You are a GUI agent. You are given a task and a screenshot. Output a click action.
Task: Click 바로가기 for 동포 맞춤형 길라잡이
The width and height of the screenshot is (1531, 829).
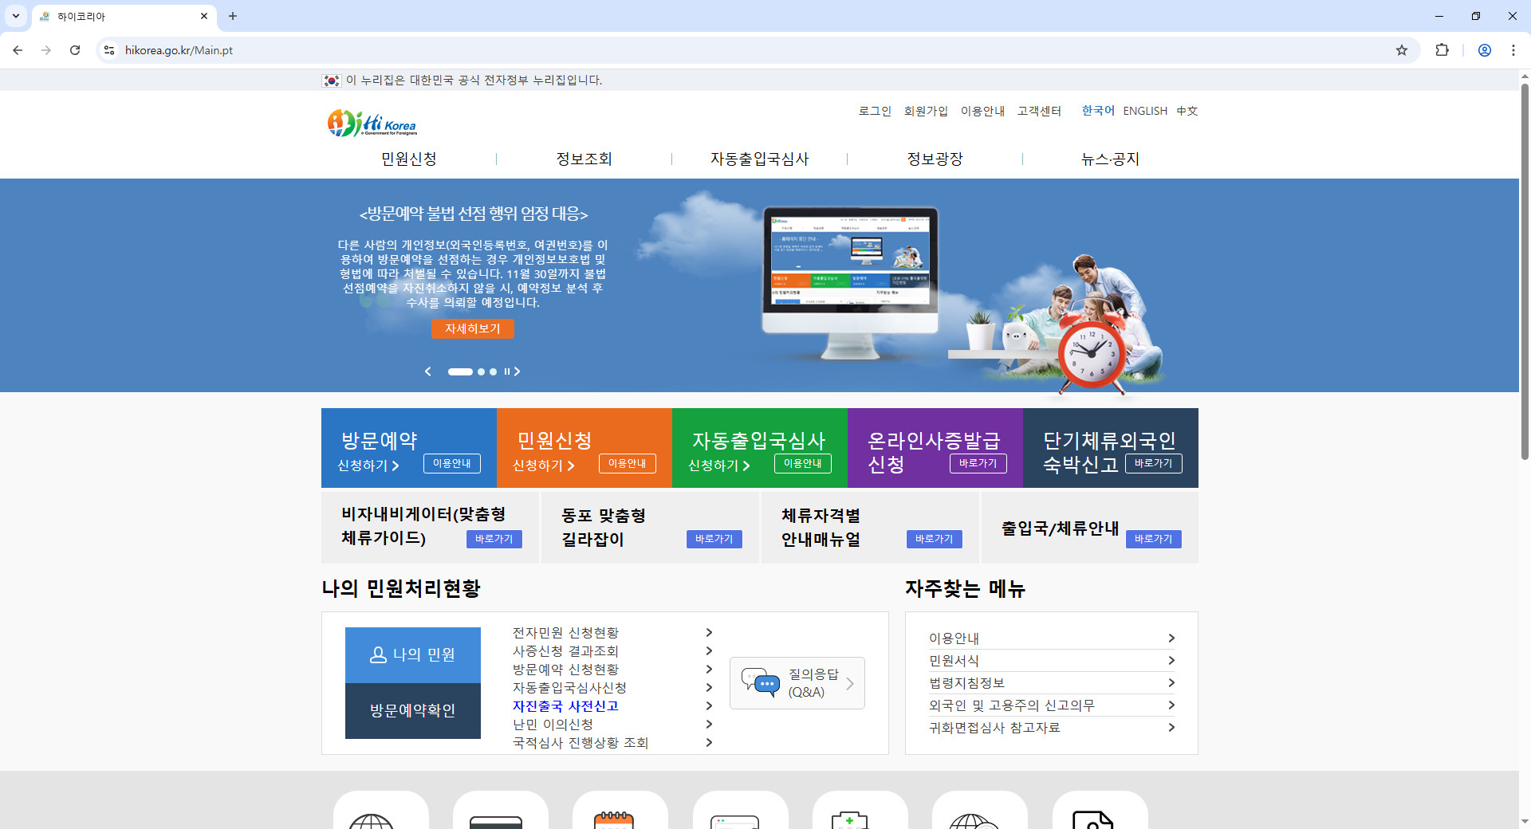pos(714,539)
